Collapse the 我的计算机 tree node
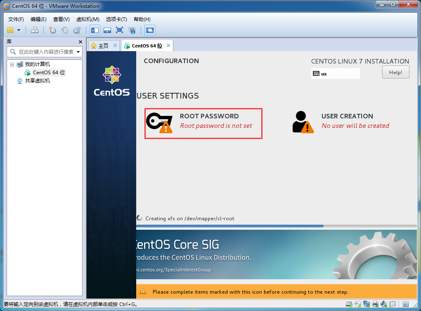The width and height of the screenshot is (421, 311). [12, 64]
